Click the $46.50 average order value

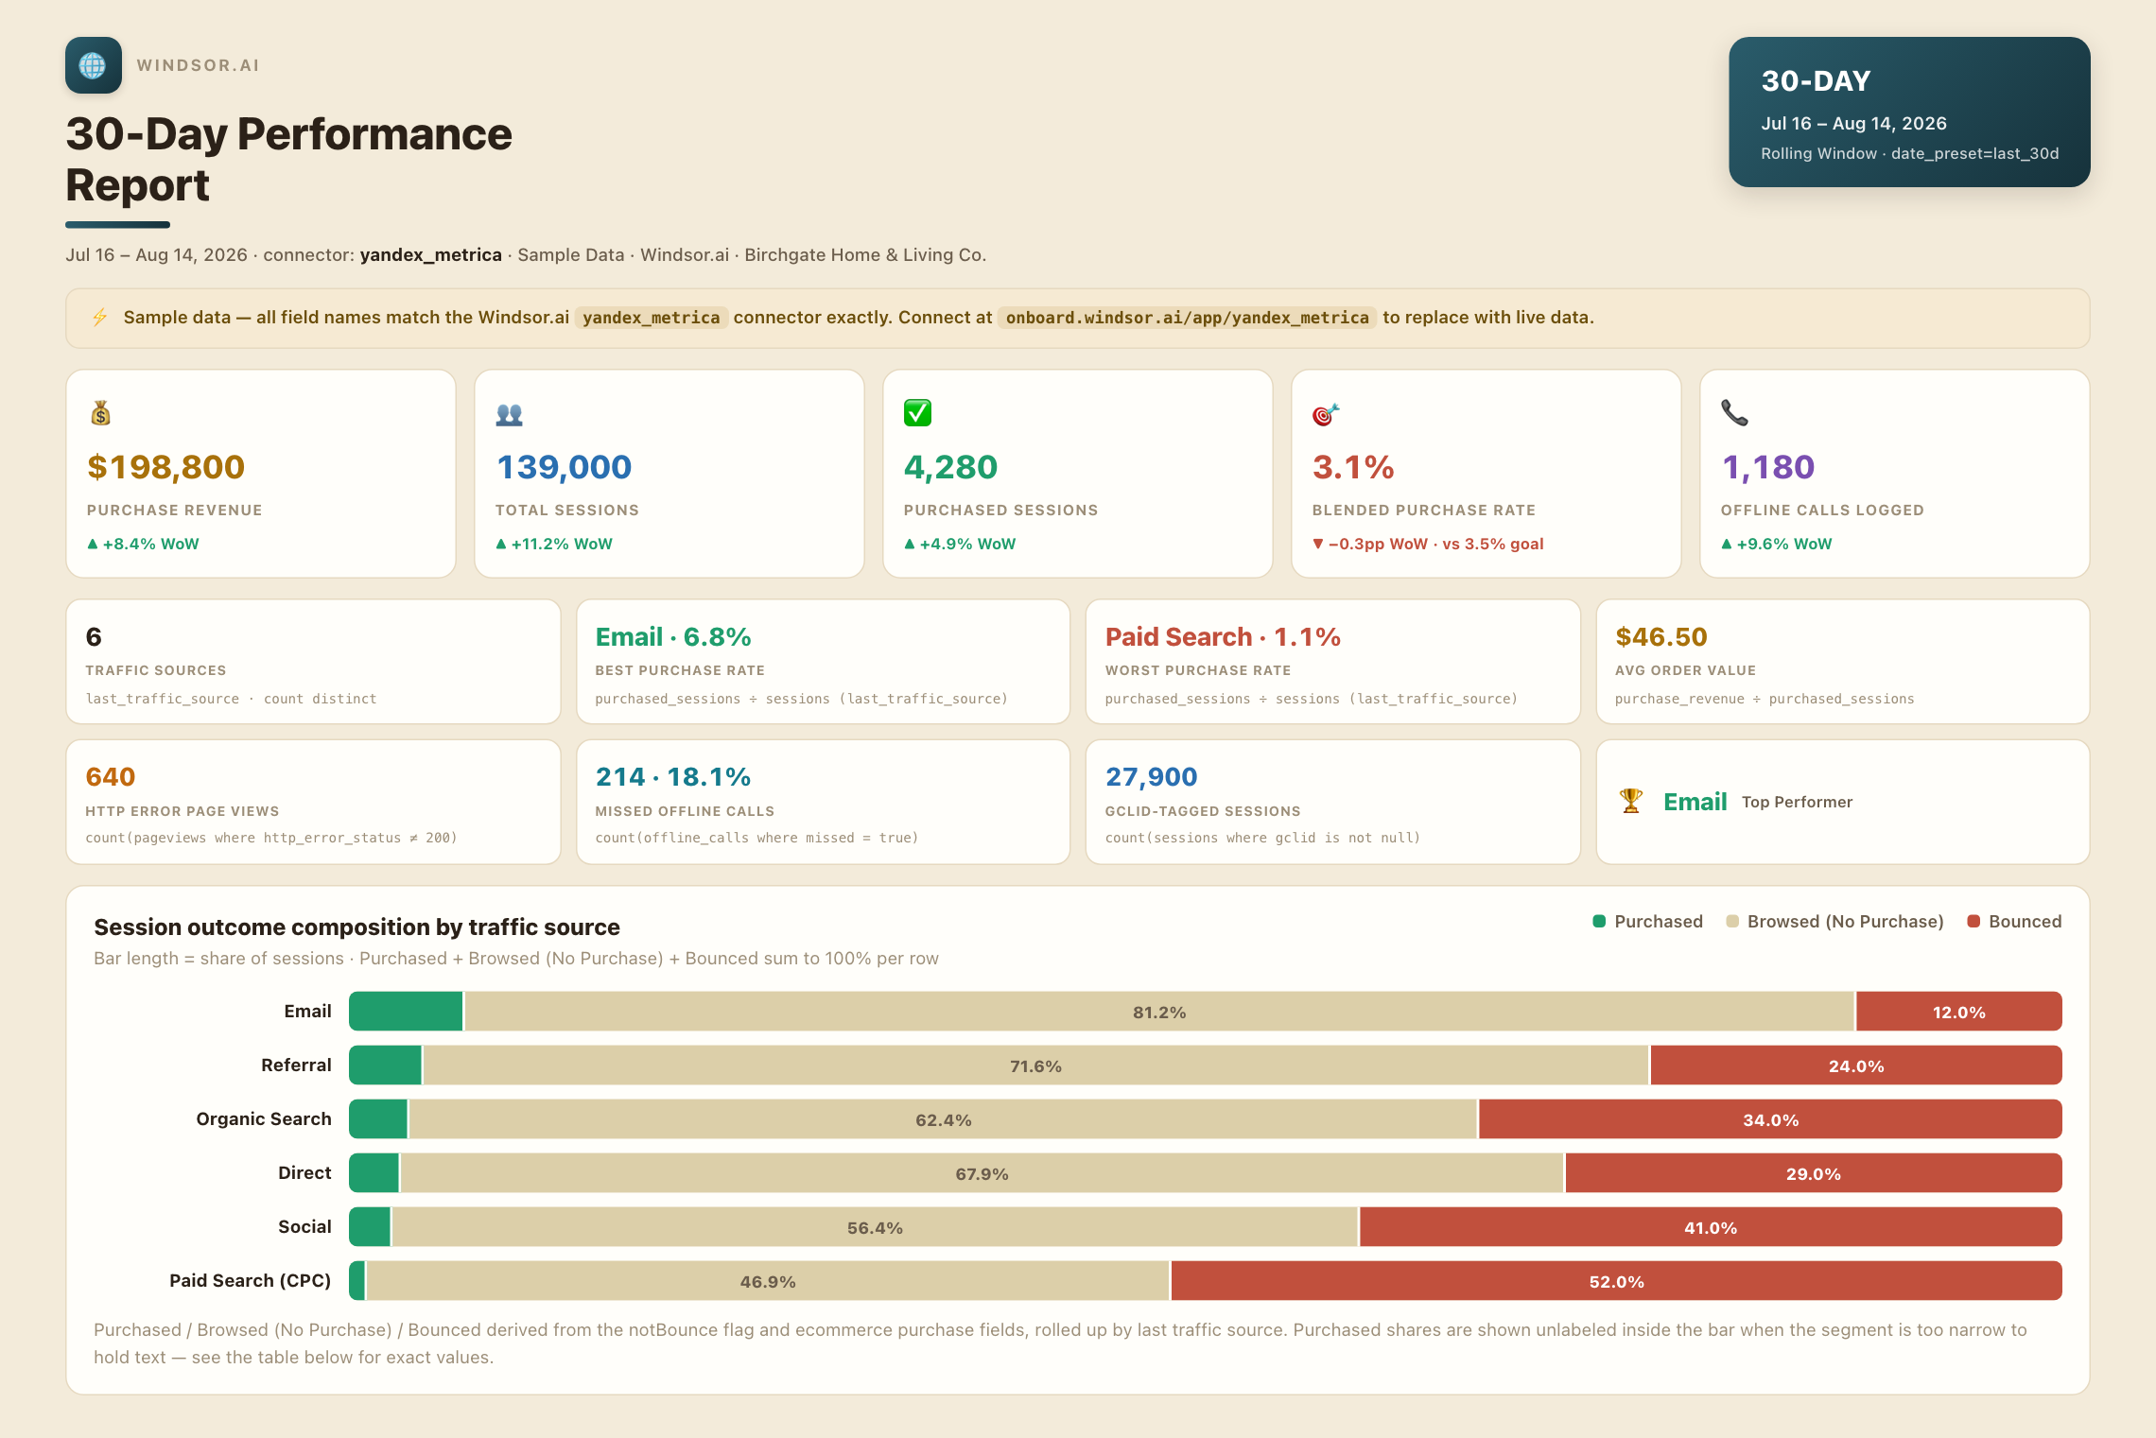point(1661,637)
